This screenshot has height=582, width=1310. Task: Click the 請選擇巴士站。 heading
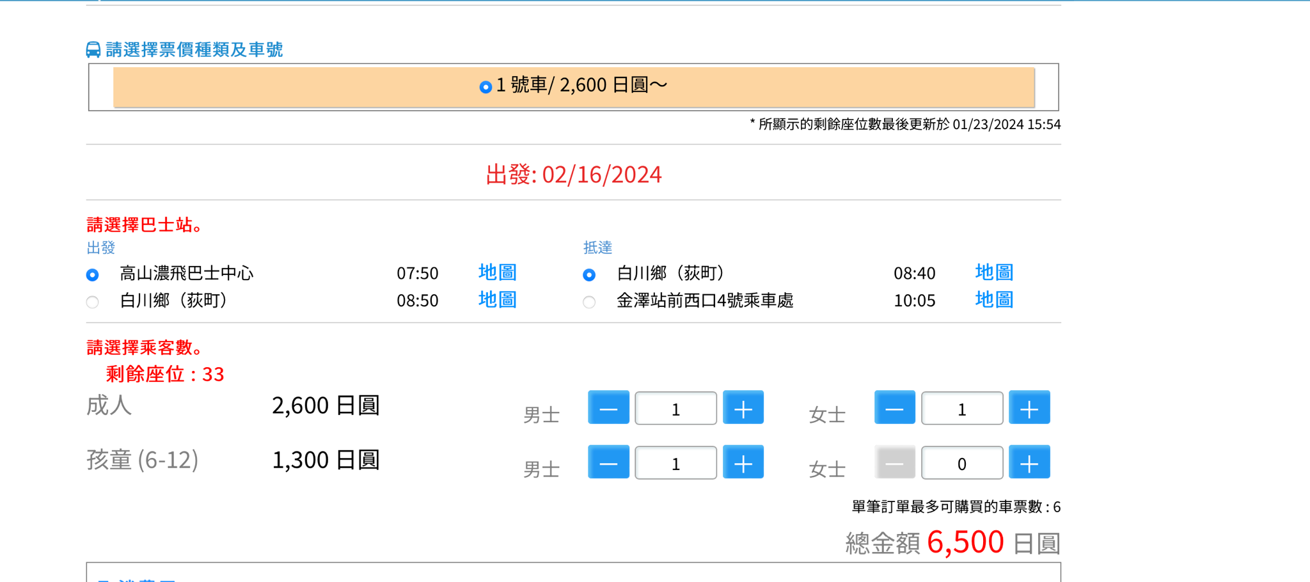click(146, 225)
